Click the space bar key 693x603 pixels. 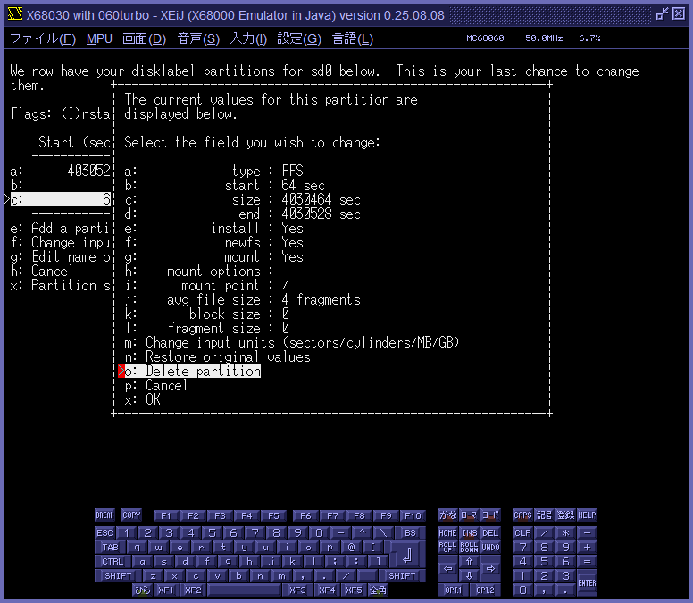tap(244, 590)
